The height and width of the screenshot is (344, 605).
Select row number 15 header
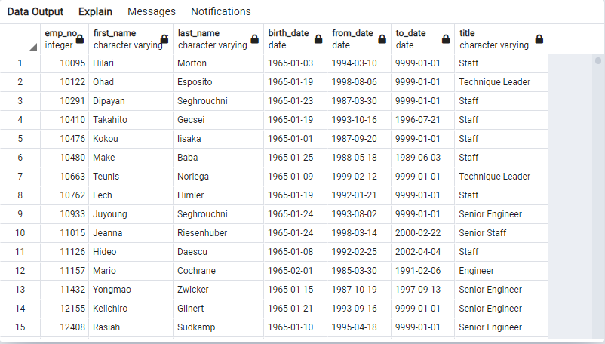[x=20, y=327]
